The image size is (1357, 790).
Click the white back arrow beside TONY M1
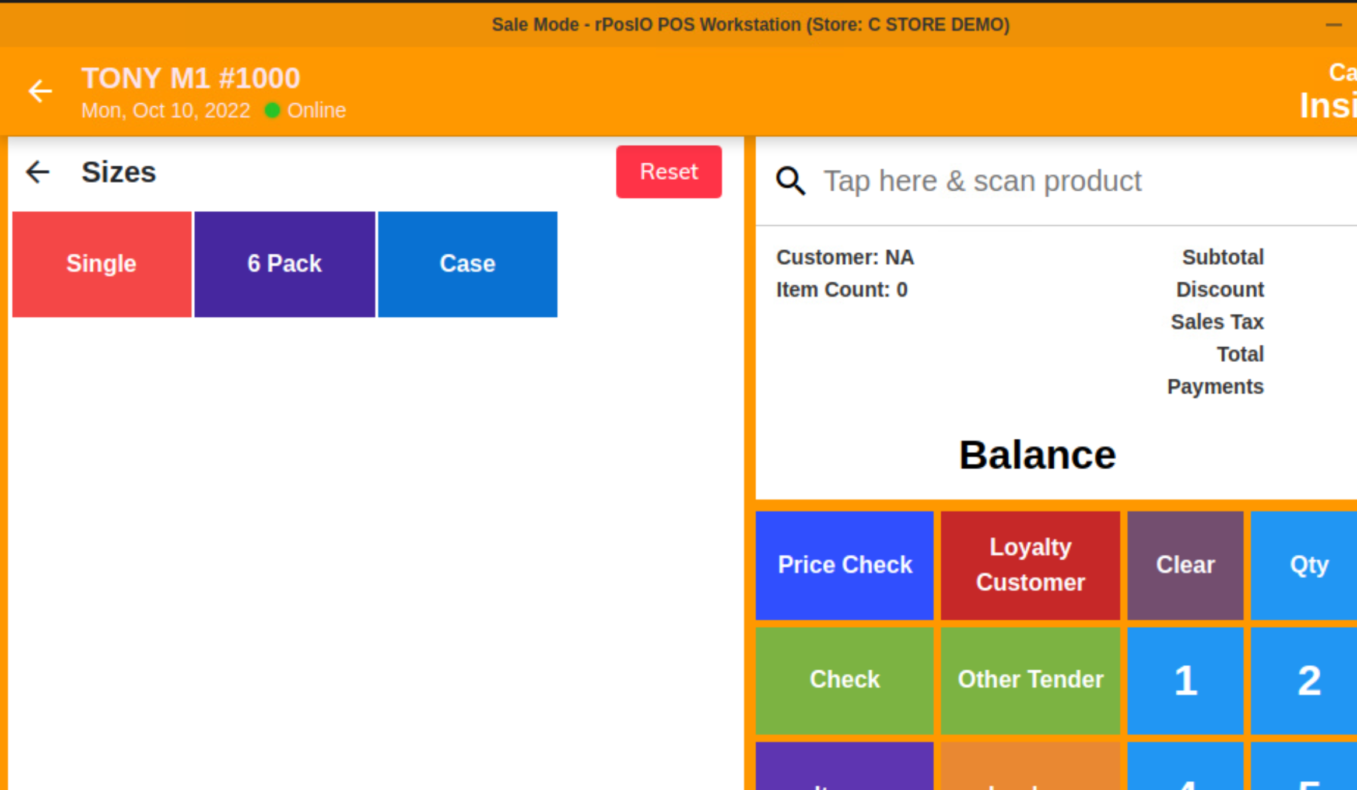pyautogui.click(x=40, y=92)
